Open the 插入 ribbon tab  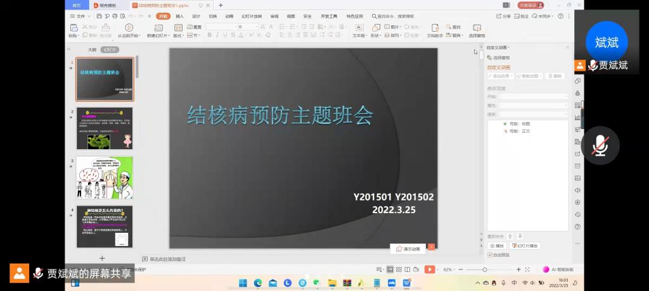point(180,16)
